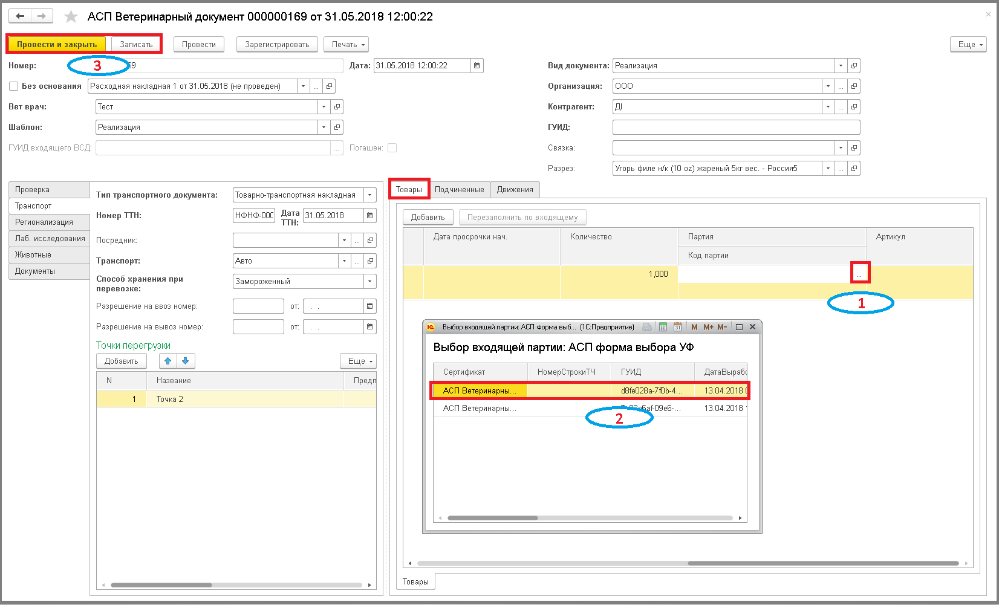999x605 pixels.
Task: Open calendar for Разрешение на ввоз date
Action: tap(370, 306)
